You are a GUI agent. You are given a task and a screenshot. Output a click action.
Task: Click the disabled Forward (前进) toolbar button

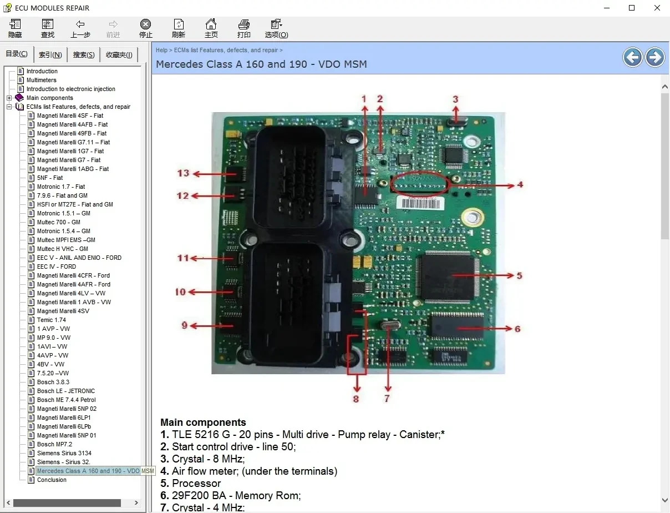click(113, 29)
